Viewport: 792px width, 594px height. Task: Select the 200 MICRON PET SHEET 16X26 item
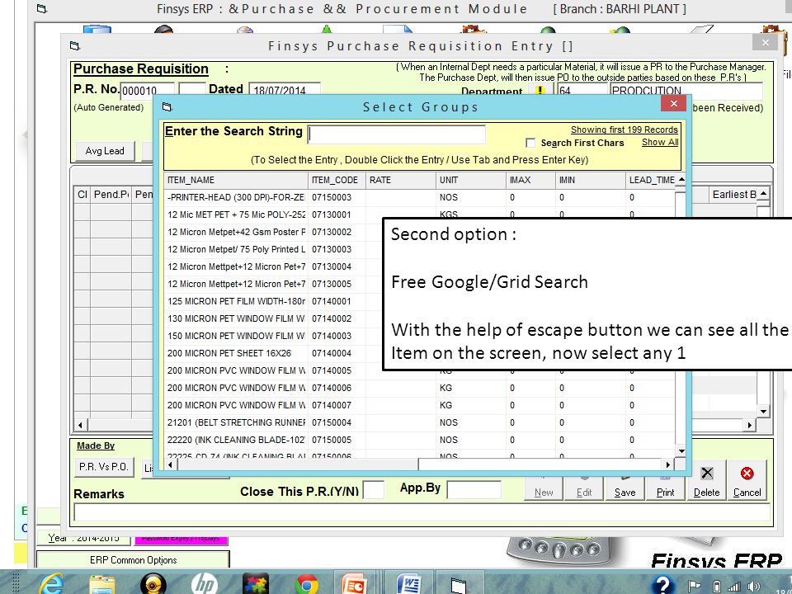pos(236,354)
